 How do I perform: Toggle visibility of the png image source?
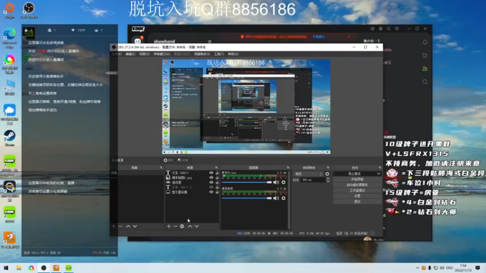coord(211,178)
